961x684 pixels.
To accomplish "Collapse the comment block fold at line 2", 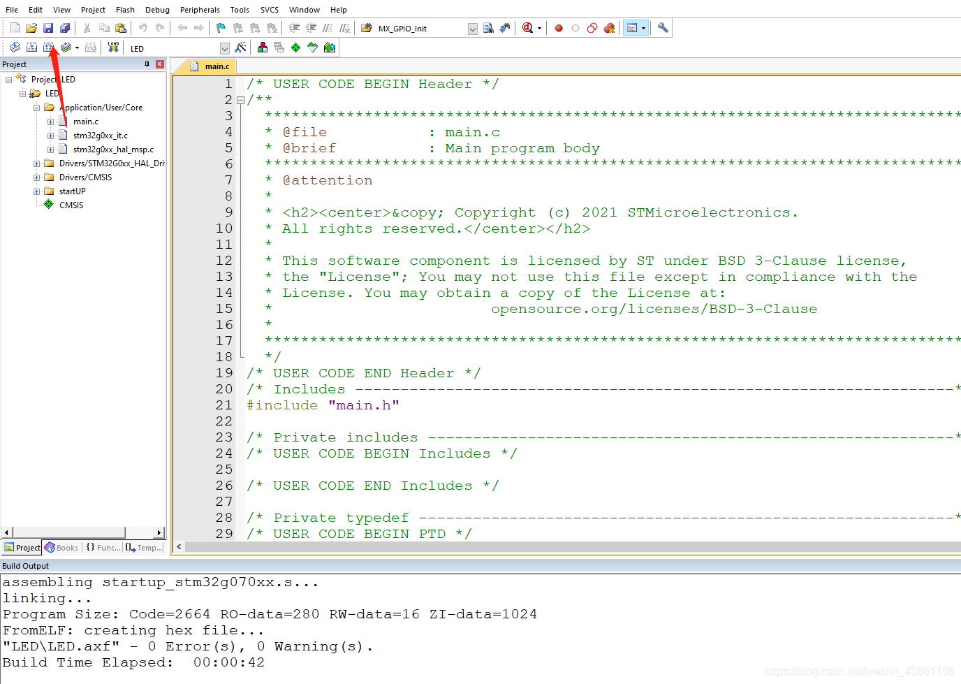I will (240, 100).
